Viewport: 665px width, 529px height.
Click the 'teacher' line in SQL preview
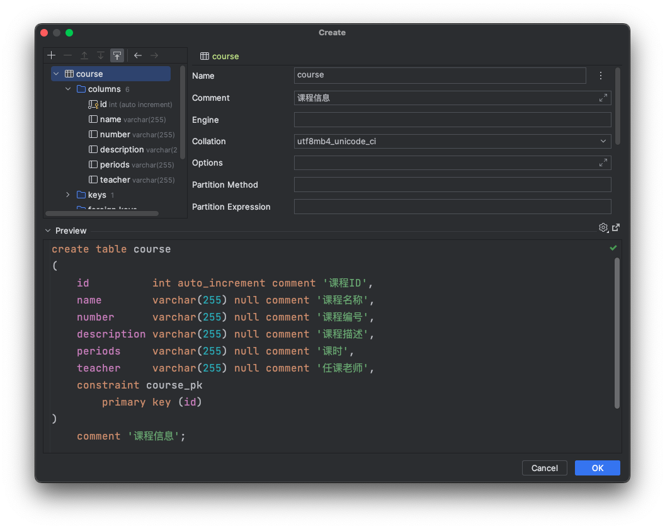pos(225,368)
